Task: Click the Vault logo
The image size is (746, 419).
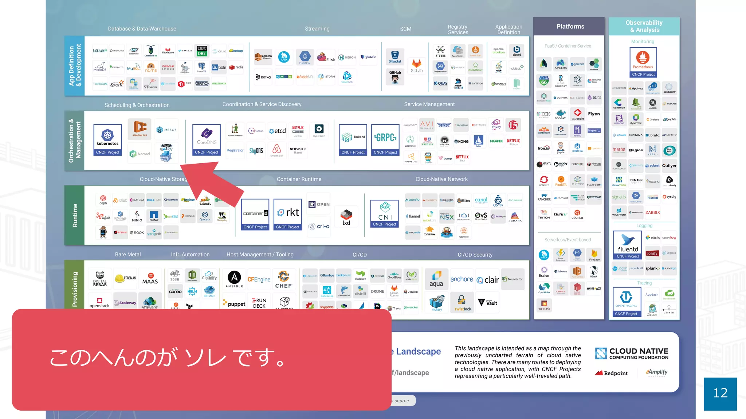Action: [x=487, y=303]
